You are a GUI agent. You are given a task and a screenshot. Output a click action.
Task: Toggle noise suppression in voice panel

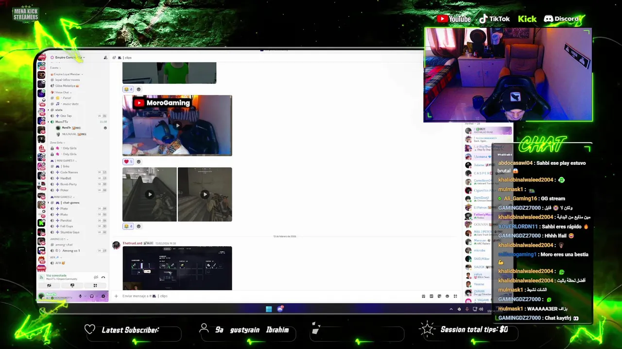[96, 277]
